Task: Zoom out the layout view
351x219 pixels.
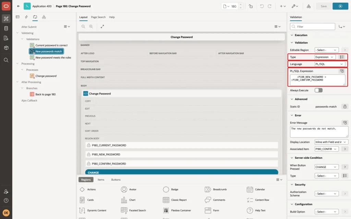Action: pyautogui.click(x=83, y=26)
